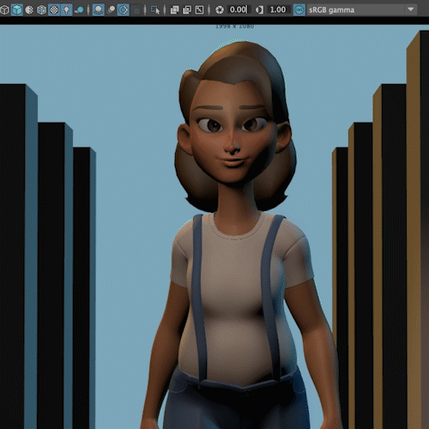Screen dimensions: 429x429
Task: Switch viewport to Wireframe display
Action: point(4,10)
